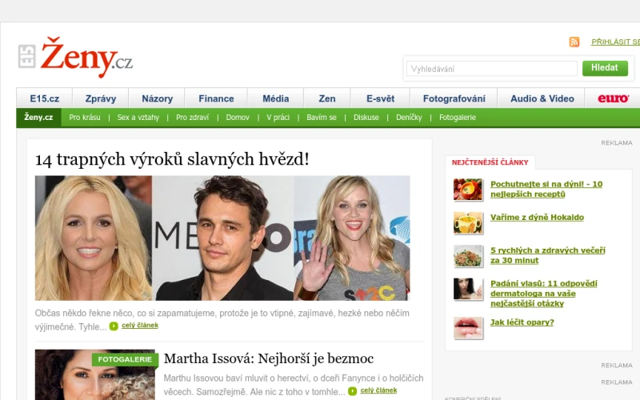Click the E15 logo beside Ženy.cz

27,56
